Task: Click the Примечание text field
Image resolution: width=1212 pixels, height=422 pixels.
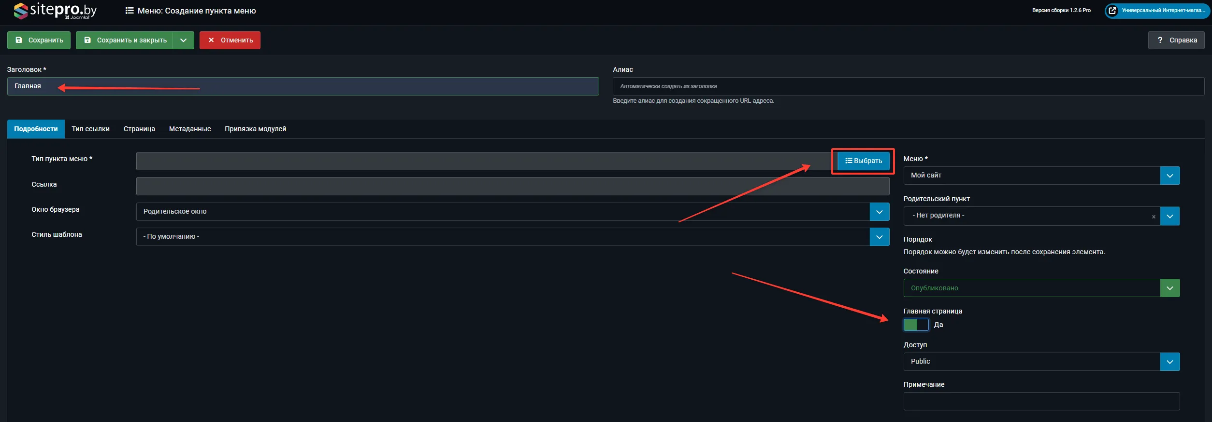Action: coord(1041,401)
